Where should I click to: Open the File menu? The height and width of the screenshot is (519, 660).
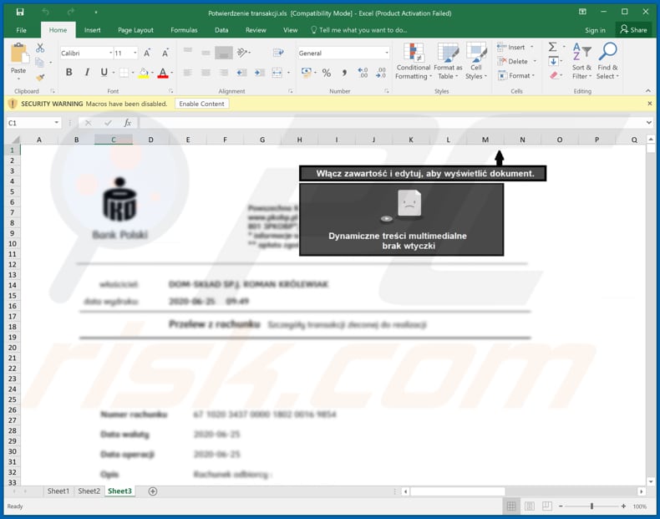pyautogui.click(x=21, y=30)
